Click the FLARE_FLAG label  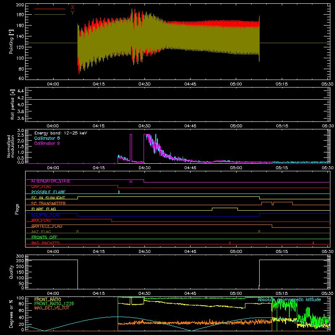44,209
